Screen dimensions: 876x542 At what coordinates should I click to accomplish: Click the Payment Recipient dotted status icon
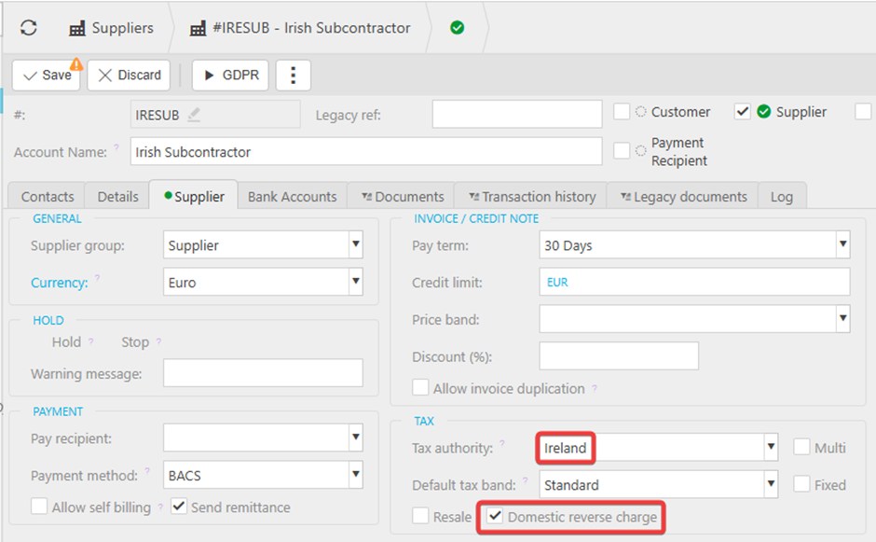[641, 150]
